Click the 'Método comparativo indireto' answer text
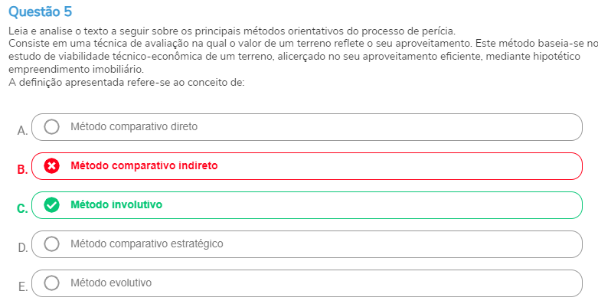Image resolution: width=598 pixels, height=304 pixels. click(x=144, y=165)
